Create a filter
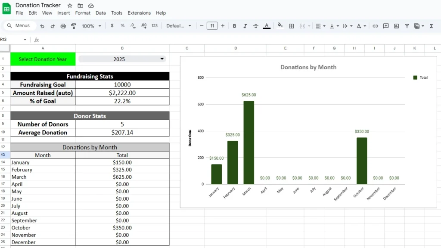This screenshot has height=248, width=441. [x=407, y=26]
